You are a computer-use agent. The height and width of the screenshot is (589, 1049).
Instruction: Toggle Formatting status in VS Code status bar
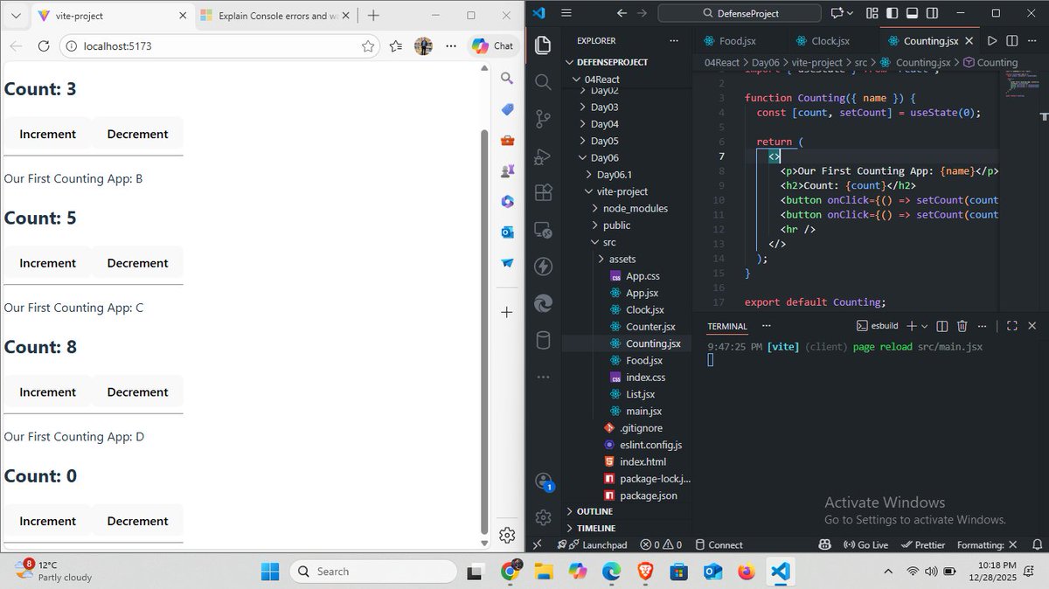[x=986, y=544]
